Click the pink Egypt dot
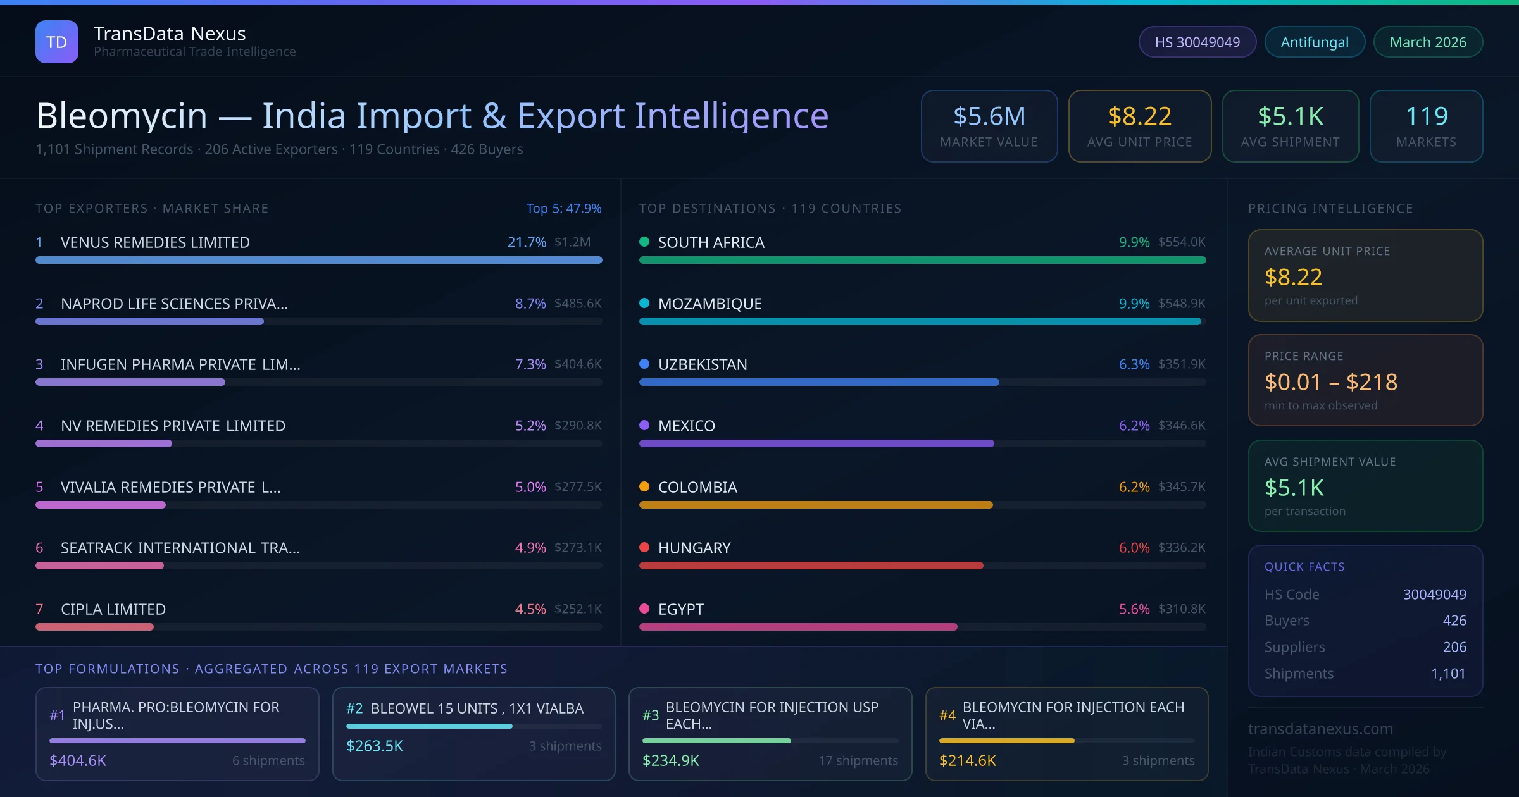Image resolution: width=1519 pixels, height=797 pixels. pos(644,609)
